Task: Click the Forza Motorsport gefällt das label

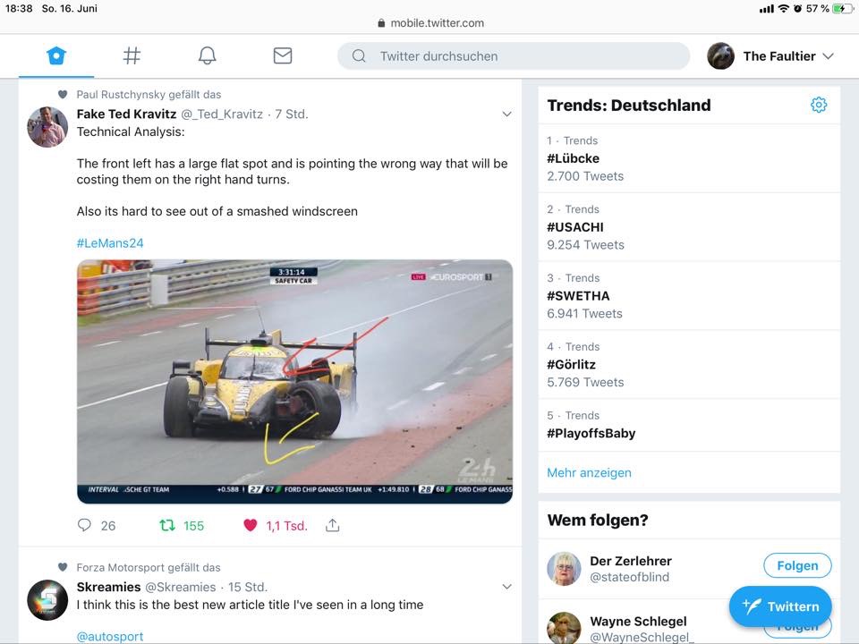Action: point(149,567)
